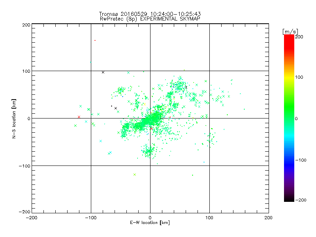Viewport: 316px width, 237px height.
Task: Click the small black dot next to the black X, west side
Action: point(111,106)
